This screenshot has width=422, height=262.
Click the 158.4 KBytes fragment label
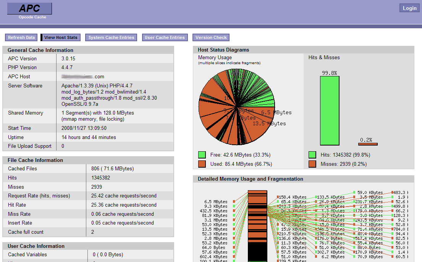pos(293,197)
